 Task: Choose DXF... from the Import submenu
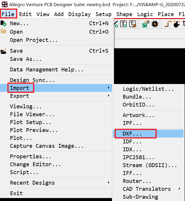(132, 134)
